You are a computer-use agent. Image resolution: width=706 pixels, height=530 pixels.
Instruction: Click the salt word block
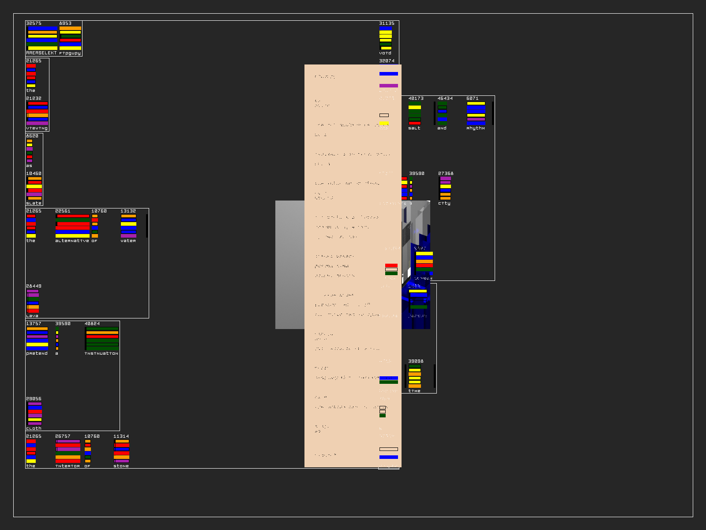pos(415,114)
